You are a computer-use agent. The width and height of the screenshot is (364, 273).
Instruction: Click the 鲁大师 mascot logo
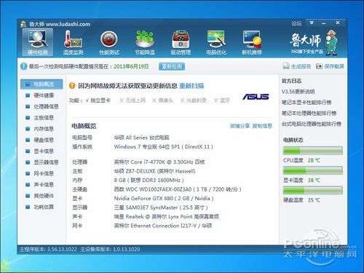[332, 42]
